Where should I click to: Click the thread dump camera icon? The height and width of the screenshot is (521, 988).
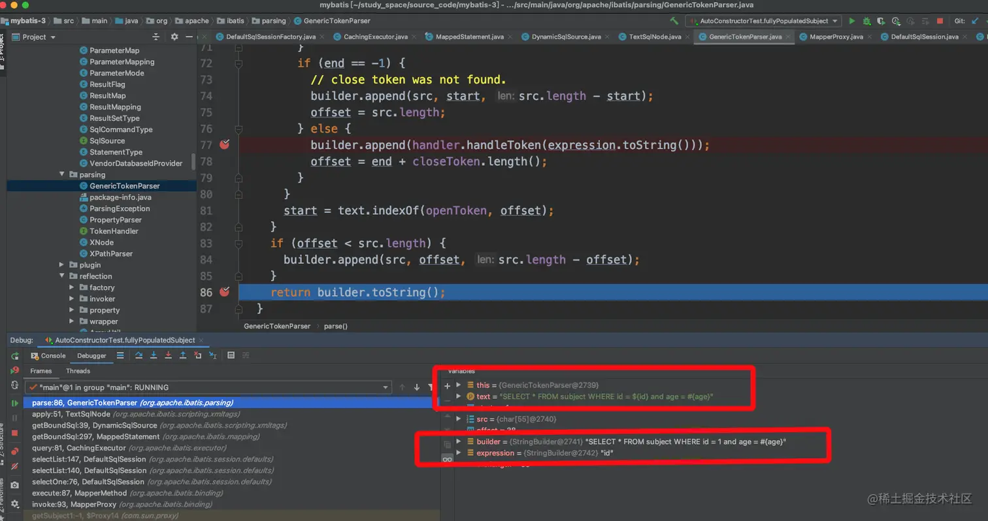click(14, 485)
